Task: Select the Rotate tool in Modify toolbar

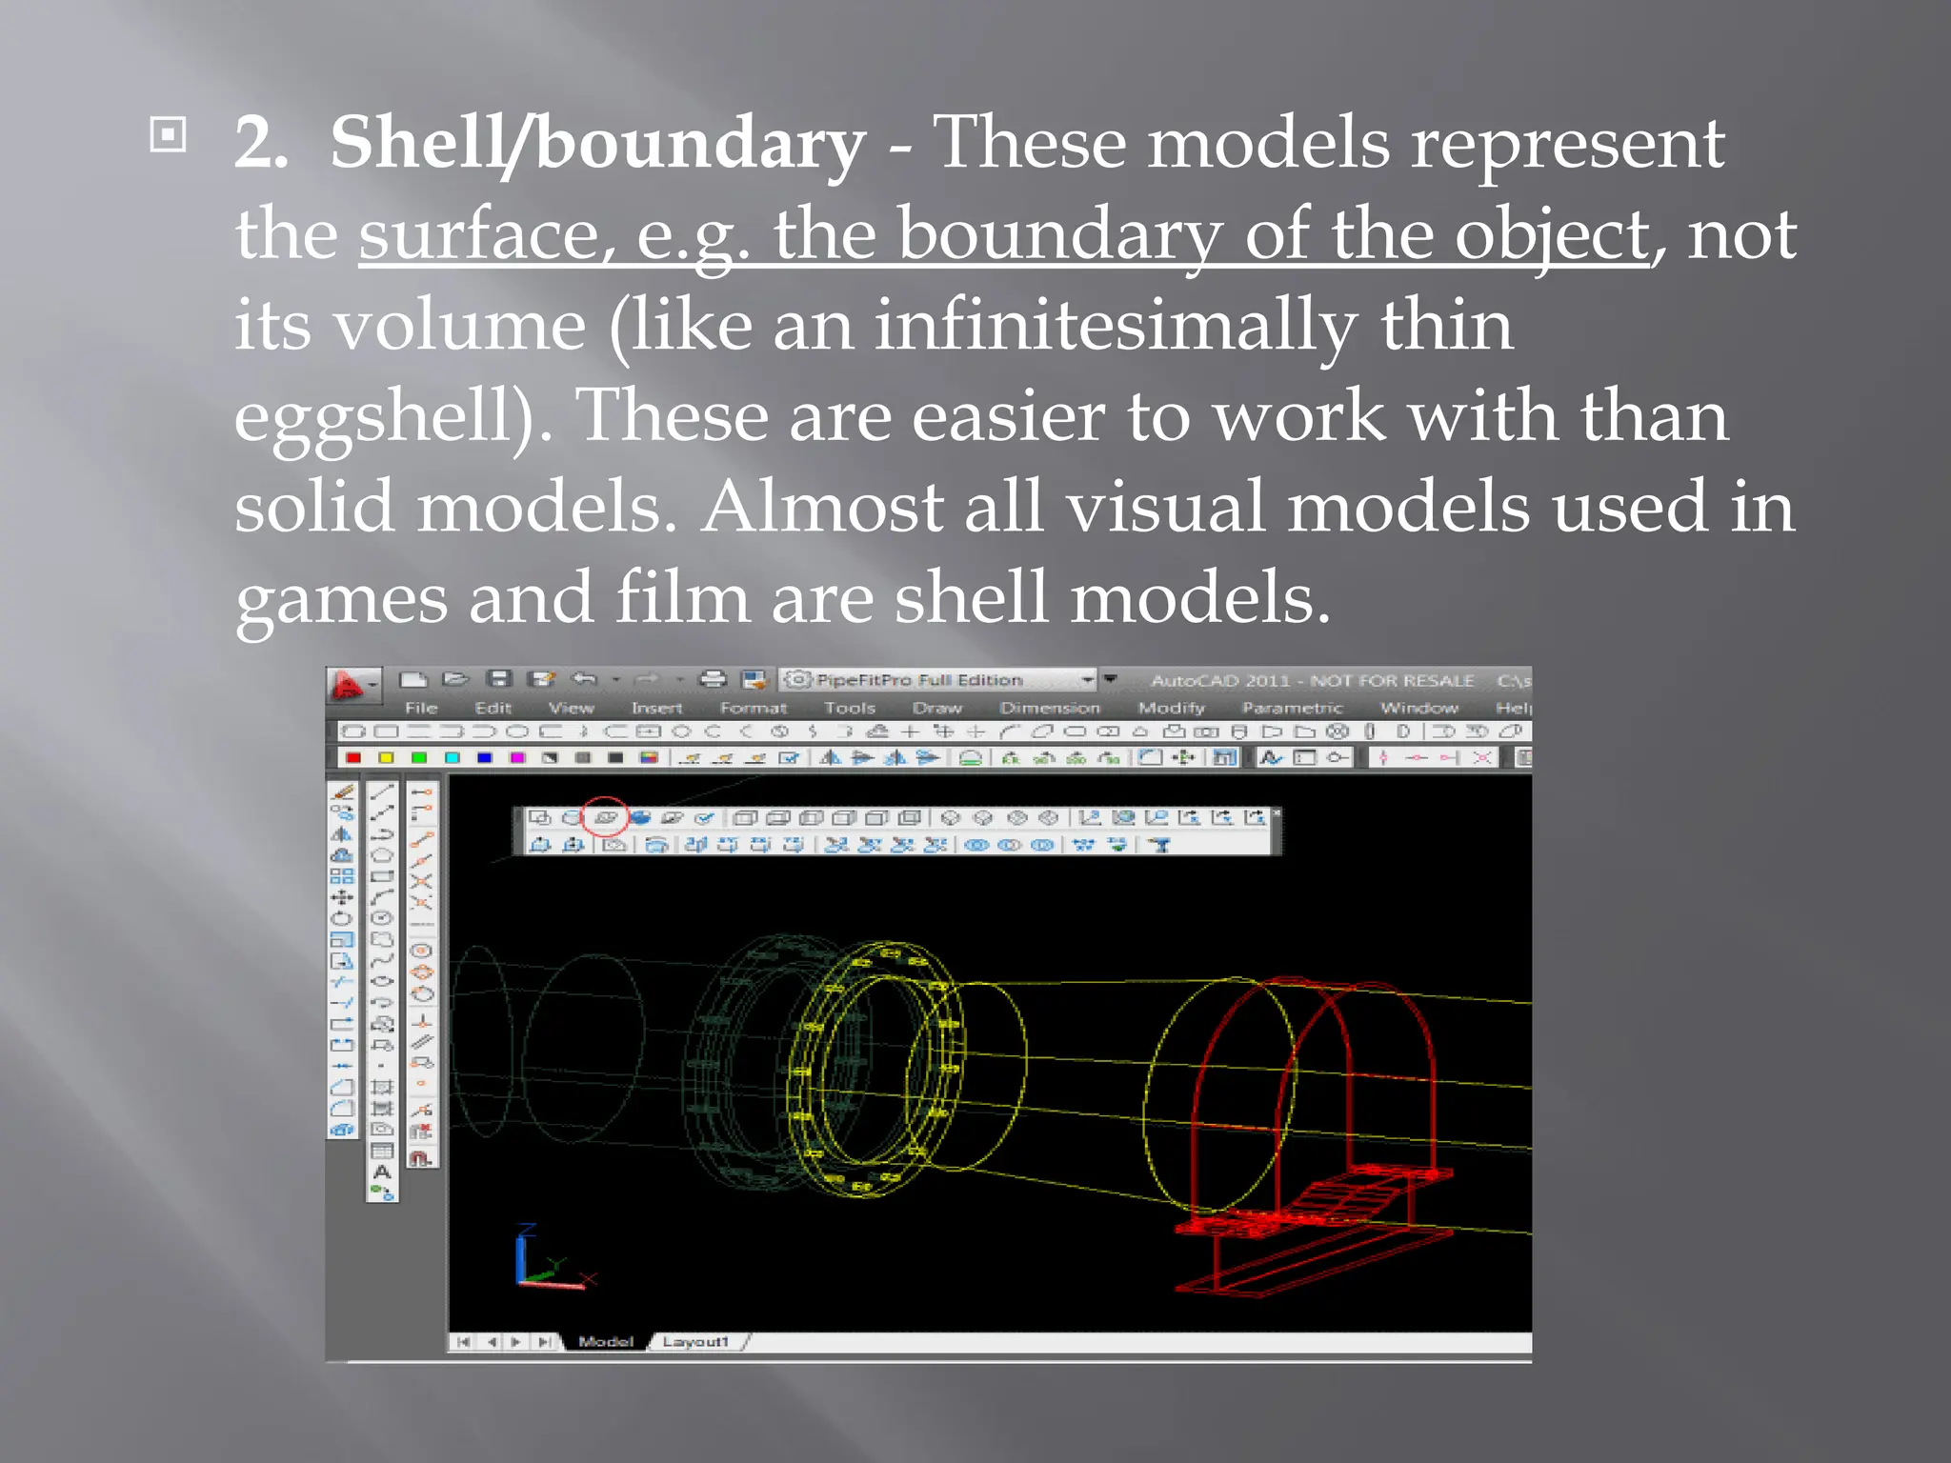Action: click(342, 919)
